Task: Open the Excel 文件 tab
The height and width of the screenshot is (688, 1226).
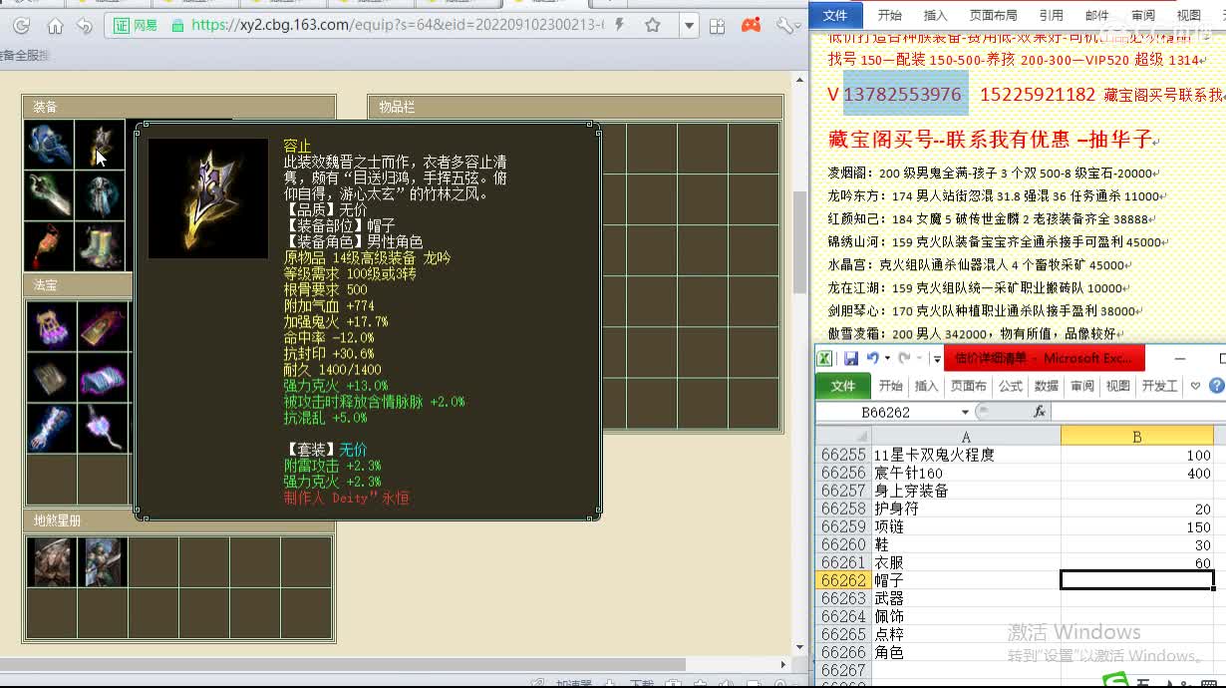Action: (842, 386)
